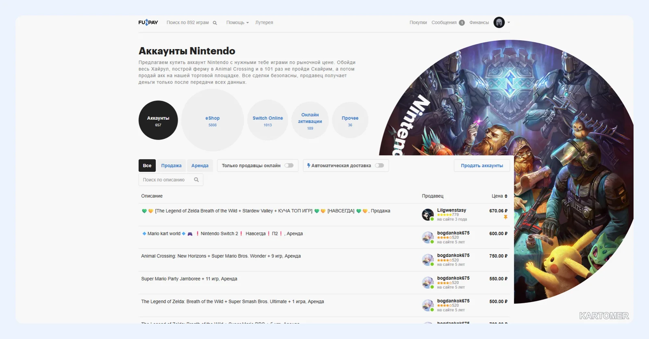Click the seller avatar in the Animal Crossing row
This screenshot has width=649, height=339.
(427, 260)
